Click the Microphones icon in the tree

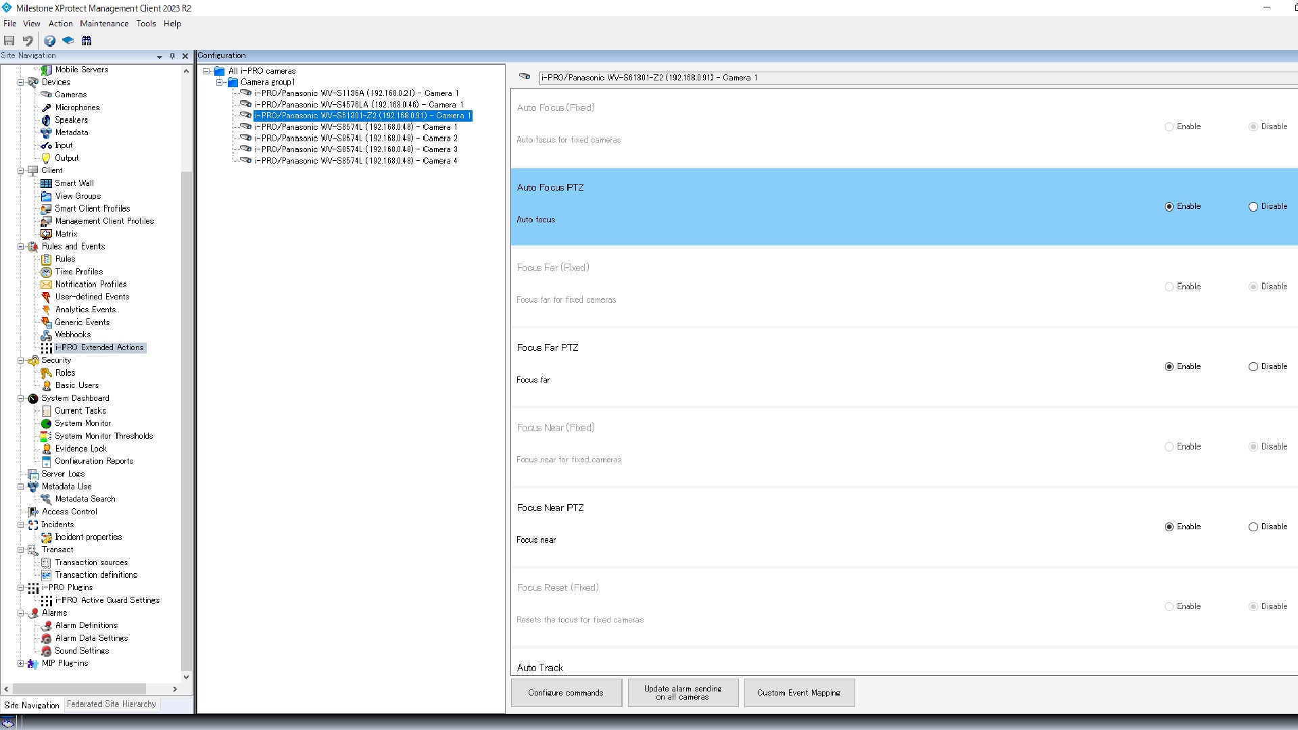pyautogui.click(x=46, y=107)
